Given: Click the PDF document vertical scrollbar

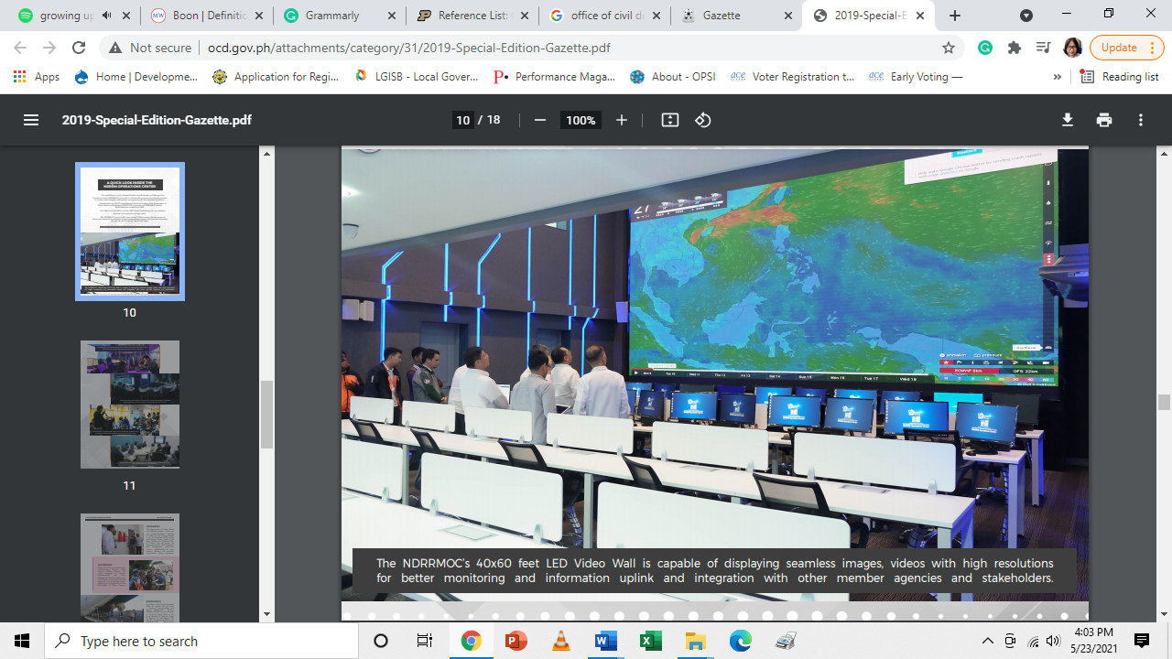Looking at the screenshot, I should click(x=1164, y=402).
